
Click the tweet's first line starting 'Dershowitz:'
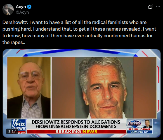coord(74,22)
